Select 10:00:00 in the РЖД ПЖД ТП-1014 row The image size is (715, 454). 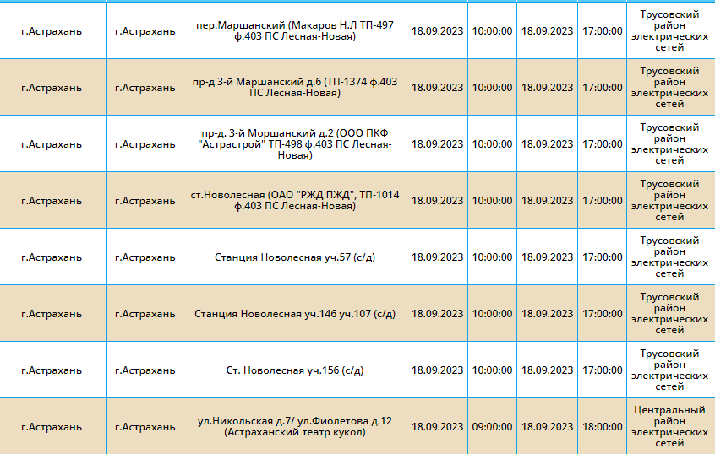(x=492, y=200)
